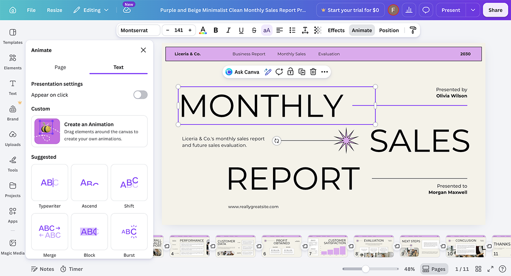Open the Resize menu

click(55, 10)
